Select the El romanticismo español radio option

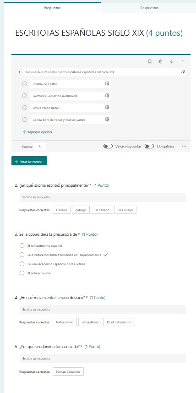coord(22,246)
